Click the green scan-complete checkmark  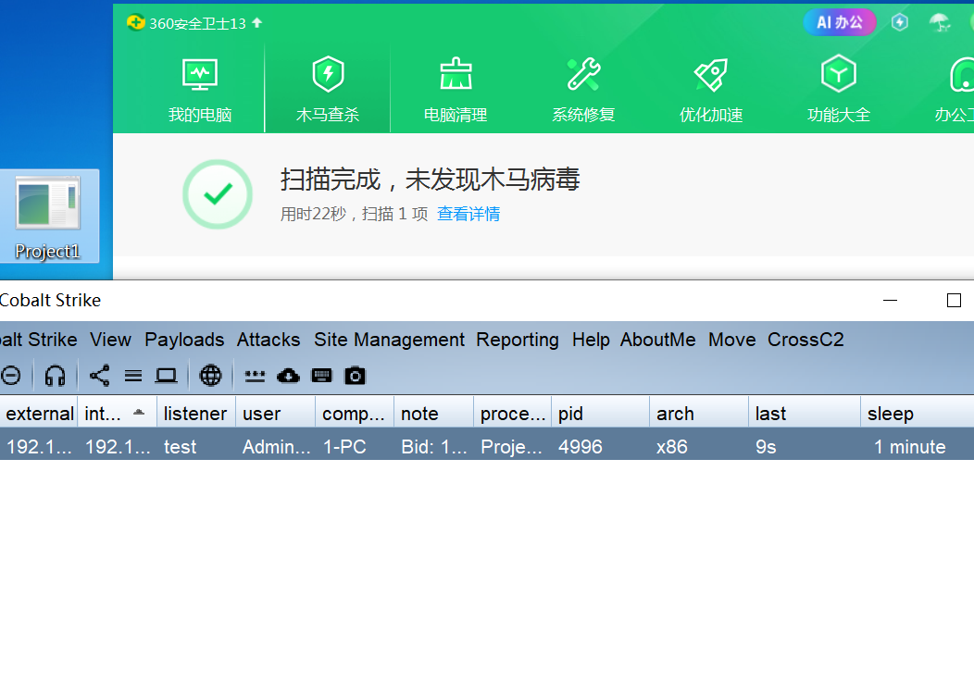click(218, 194)
